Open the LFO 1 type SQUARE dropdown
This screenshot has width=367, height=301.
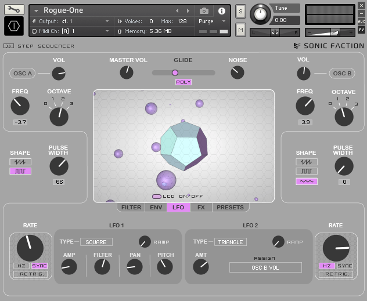[x=96, y=242]
